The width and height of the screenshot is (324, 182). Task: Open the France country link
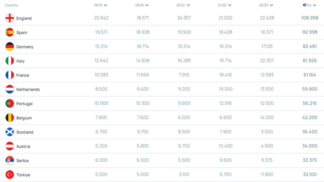click(x=23, y=75)
